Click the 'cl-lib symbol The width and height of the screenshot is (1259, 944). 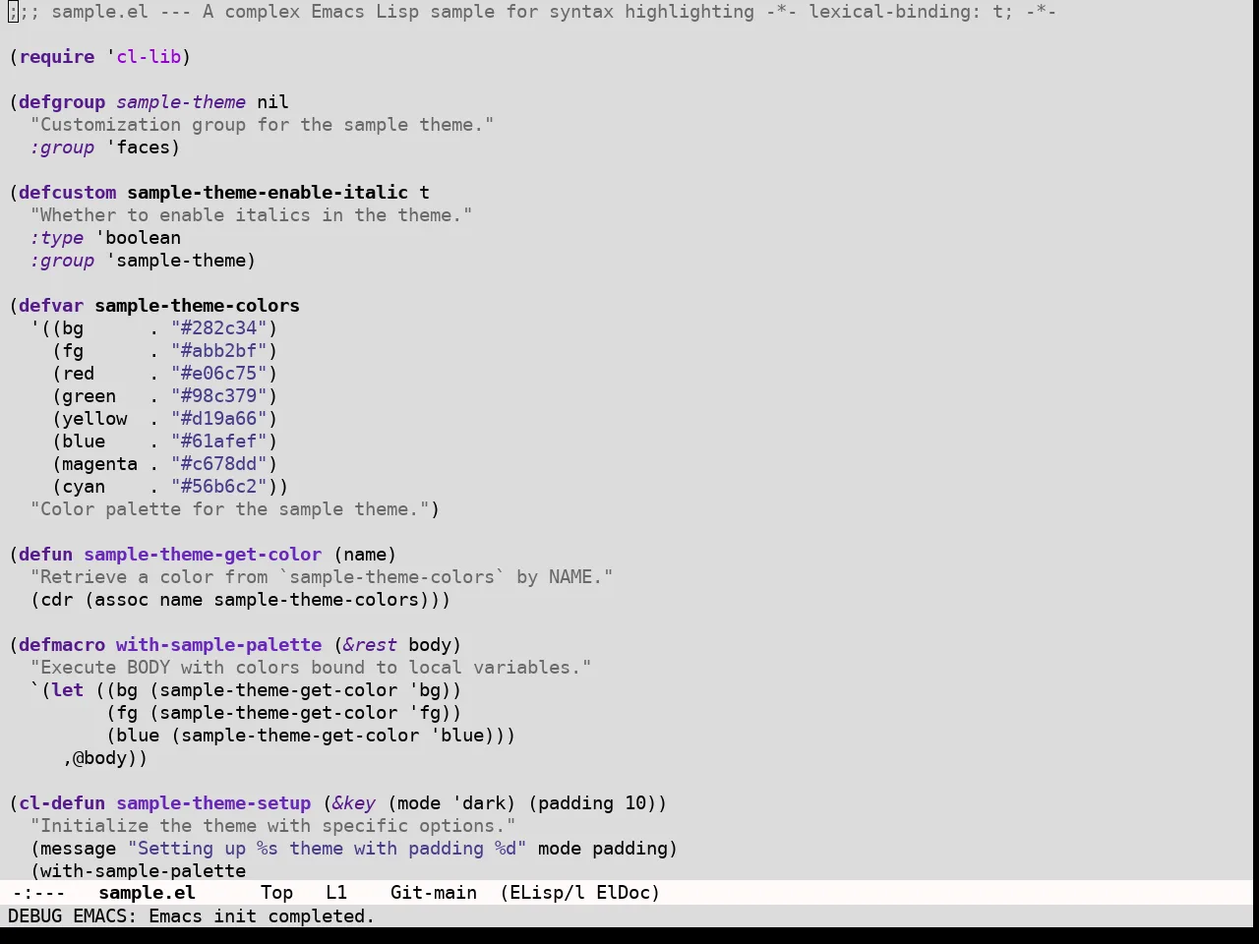[144, 57]
